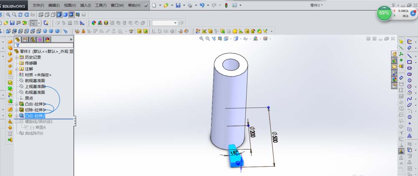Select 上视基准面 plane
The width and height of the screenshot is (418, 176).
[x=35, y=87]
